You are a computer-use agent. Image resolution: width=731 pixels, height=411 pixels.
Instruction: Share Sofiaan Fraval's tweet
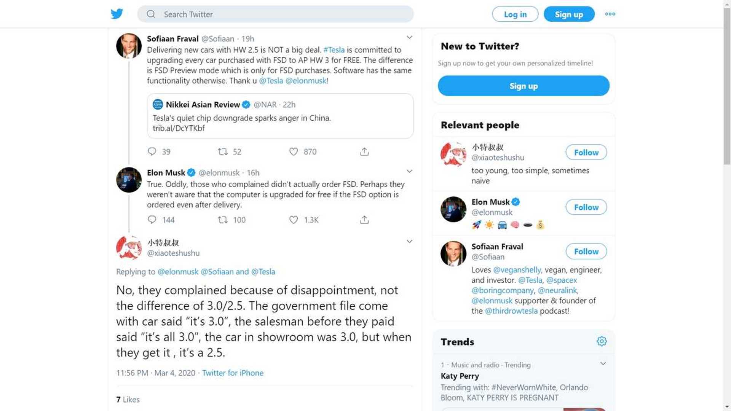[364, 151]
